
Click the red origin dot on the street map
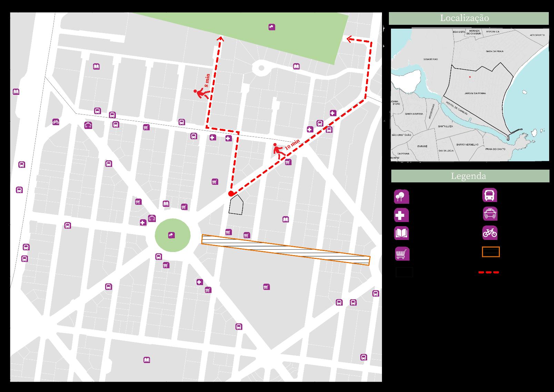tap(231, 194)
